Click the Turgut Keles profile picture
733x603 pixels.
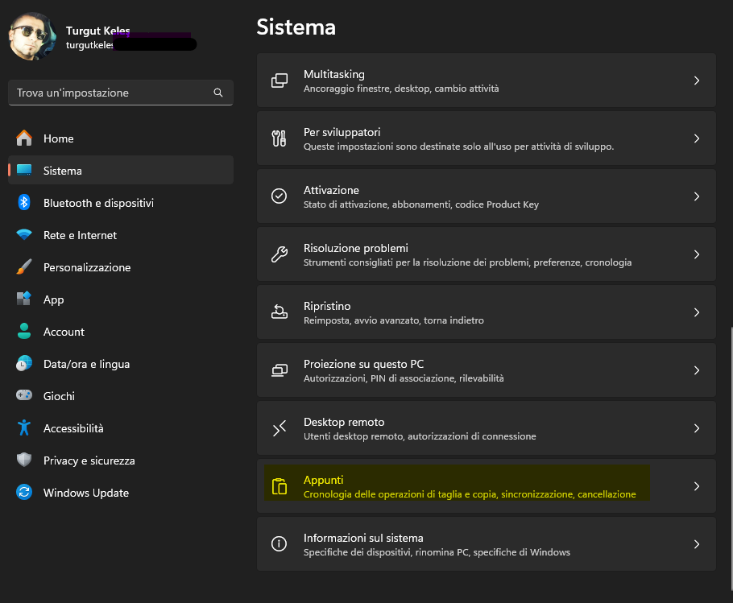pyautogui.click(x=32, y=37)
